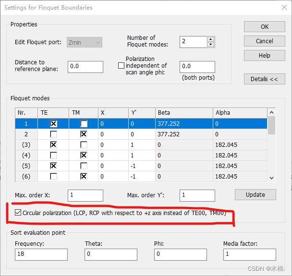This screenshot has height=276, width=292.
Task: Uncheck TM for mode 2
Action: (x=84, y=134)
